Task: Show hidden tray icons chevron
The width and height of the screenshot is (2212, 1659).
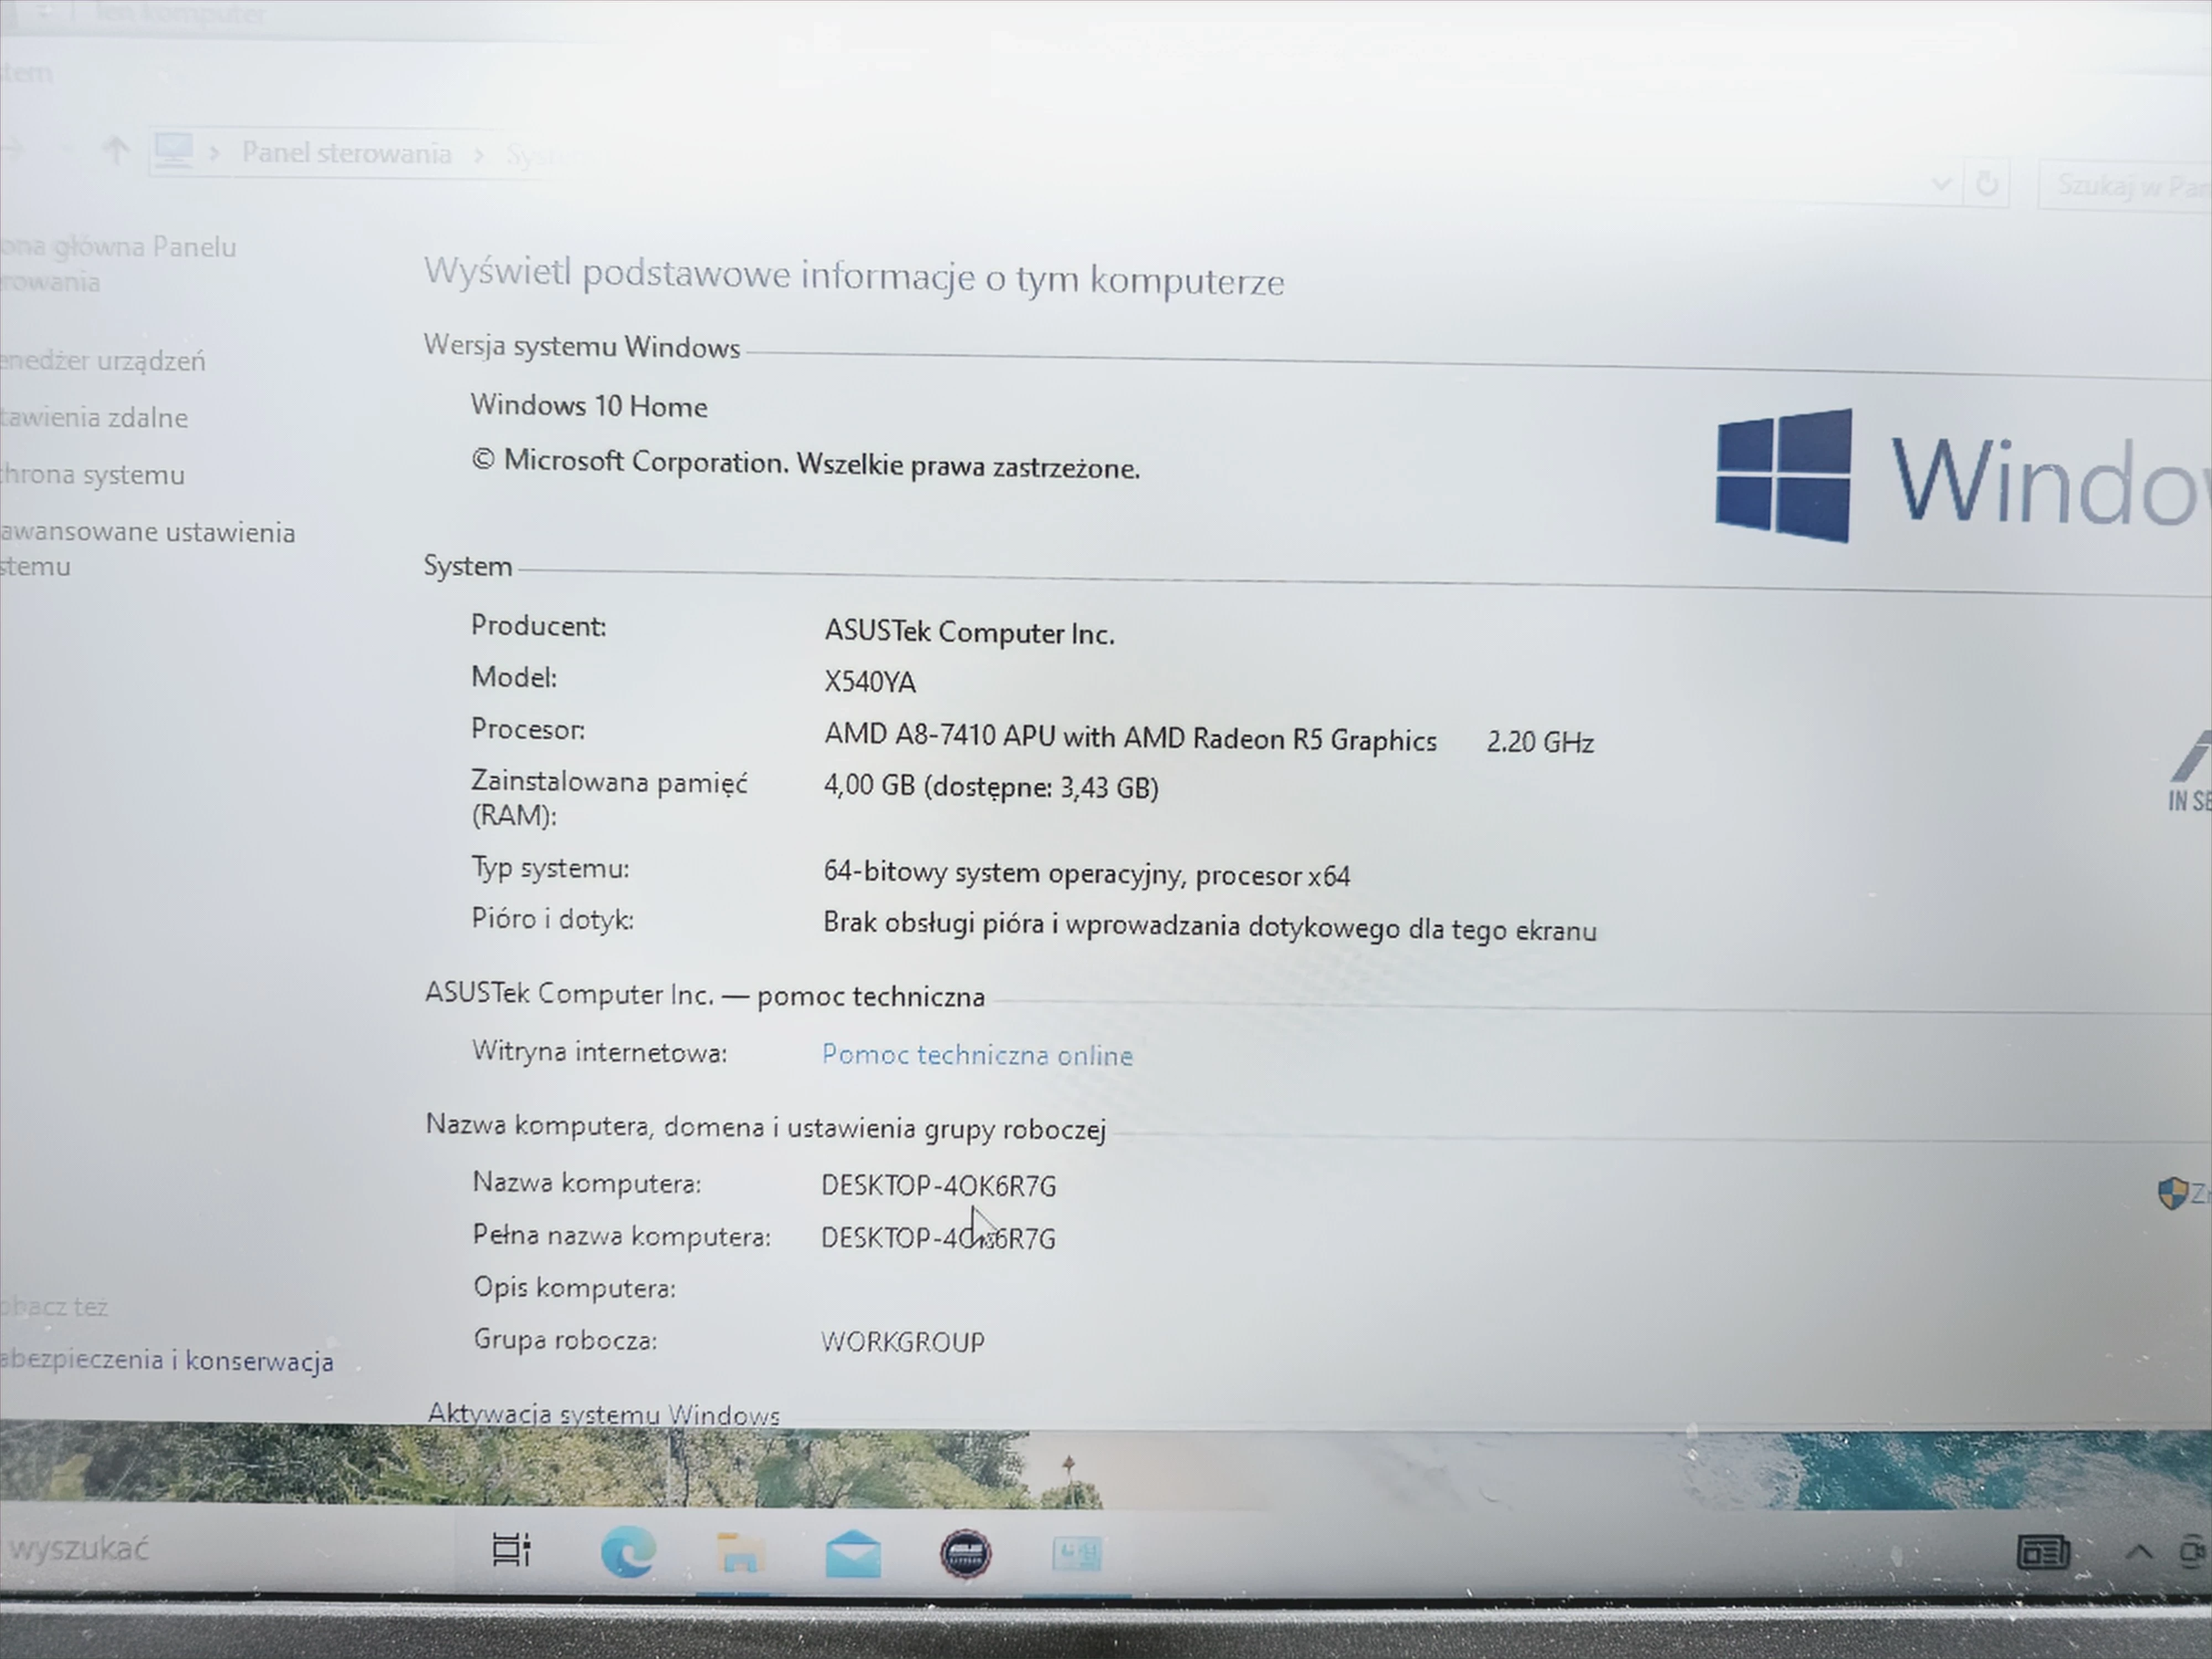Action: [x=2139, y=1552]
